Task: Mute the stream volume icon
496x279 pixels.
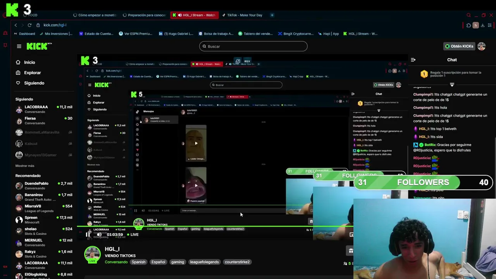Action: (99, 234)
